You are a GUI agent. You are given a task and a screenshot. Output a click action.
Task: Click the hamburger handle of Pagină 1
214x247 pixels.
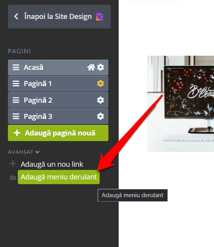pyautogui.click(x=16, y=84)
